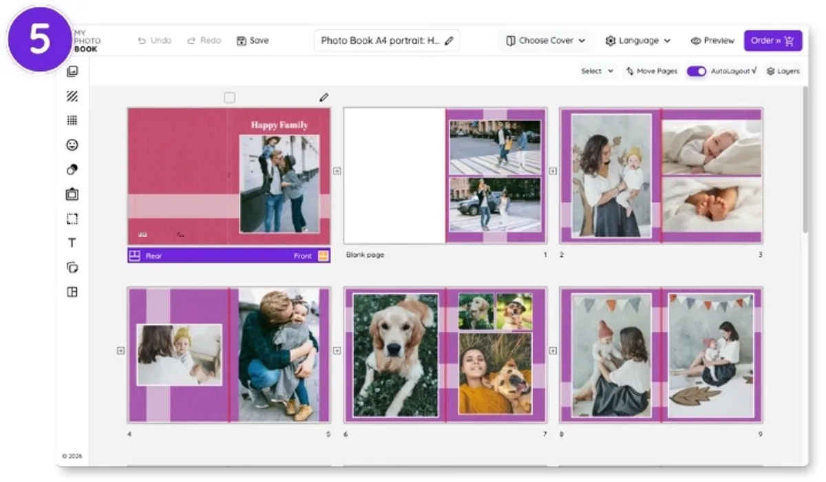Click Move Pages button
Viewport: 826px width, 482px height.
tap(651, 71)
